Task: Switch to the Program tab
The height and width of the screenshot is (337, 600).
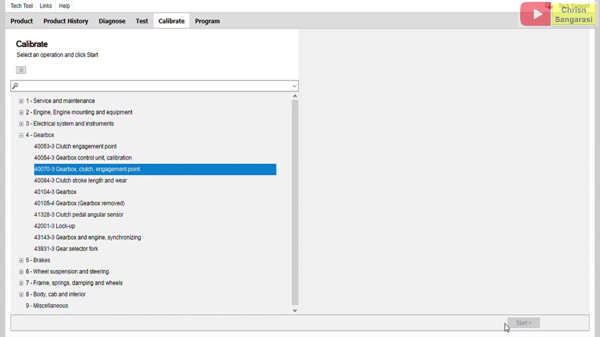Action: click(207, 21)
